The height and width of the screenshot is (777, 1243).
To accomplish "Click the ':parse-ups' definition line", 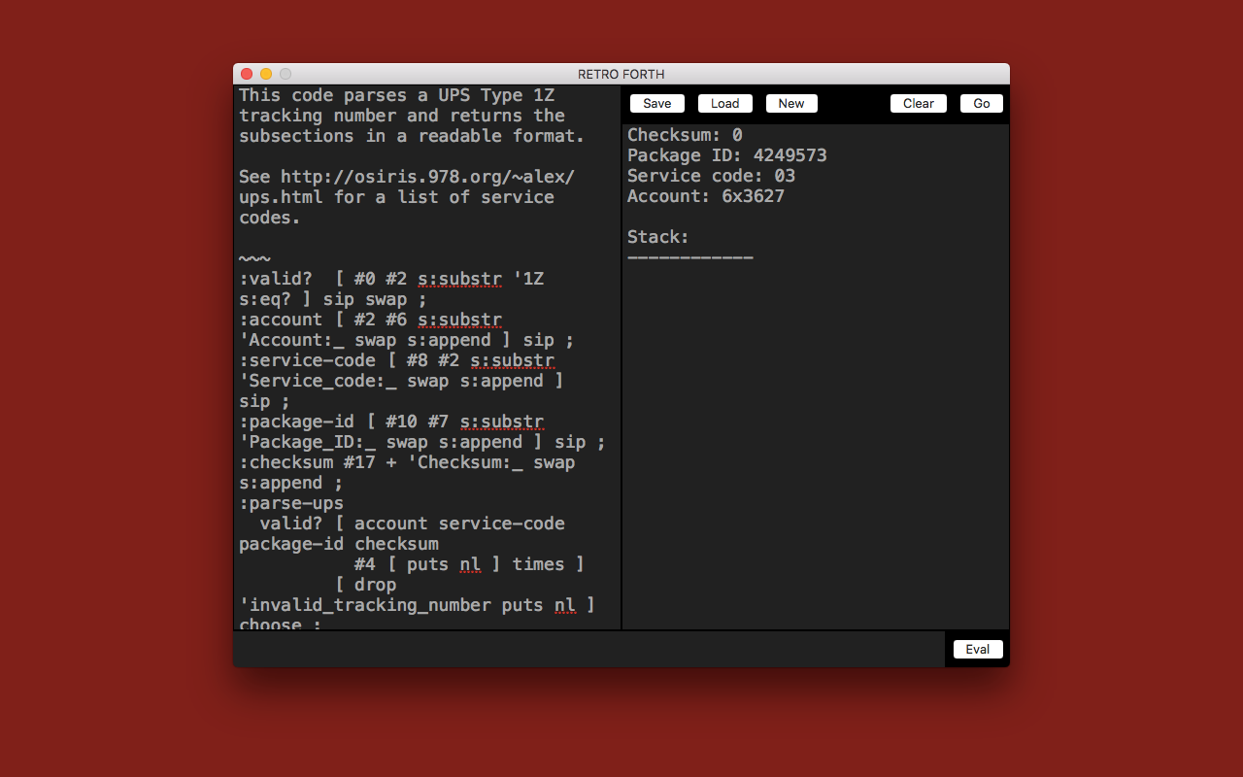I will pyautogui.click(x=291, y=503).
